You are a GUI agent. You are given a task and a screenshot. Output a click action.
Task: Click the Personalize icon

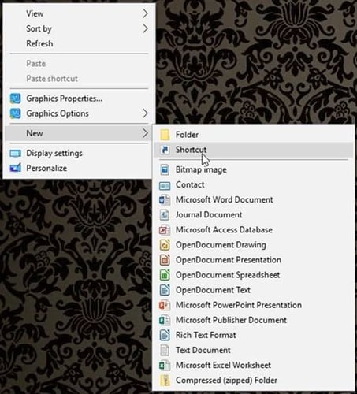point(15,168)
